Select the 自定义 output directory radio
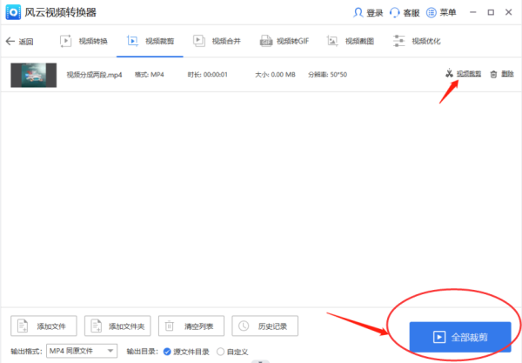This screenshot has height=363, width=522. pyautogui.click(x=220, y=352)
